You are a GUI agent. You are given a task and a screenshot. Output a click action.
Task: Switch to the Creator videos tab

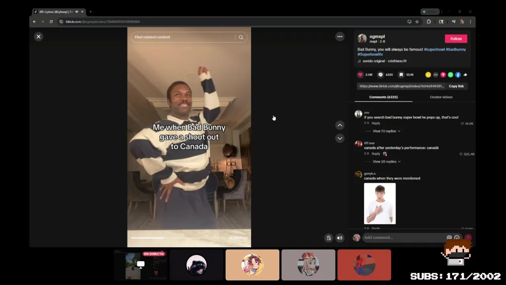point(441,97)
